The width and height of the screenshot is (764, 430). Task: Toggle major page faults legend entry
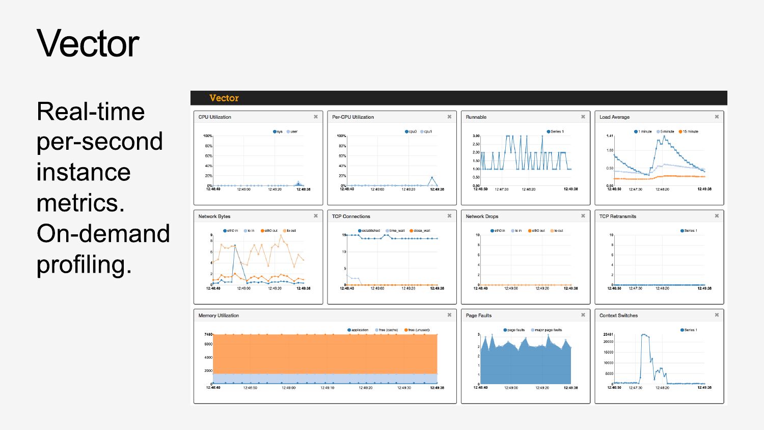point(547,330)
